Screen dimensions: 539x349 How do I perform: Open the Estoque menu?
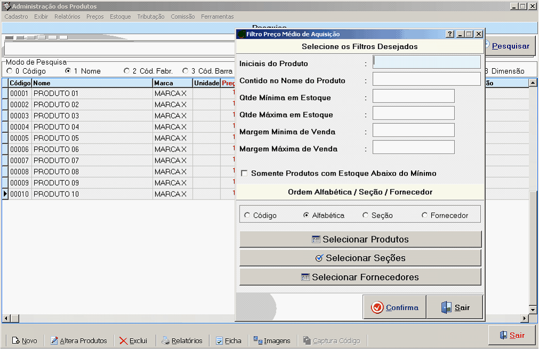point(120,17)
